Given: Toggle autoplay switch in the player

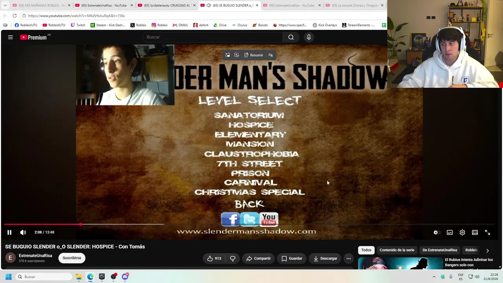Looking at the screenshot, I should click(x=436, y=232).
